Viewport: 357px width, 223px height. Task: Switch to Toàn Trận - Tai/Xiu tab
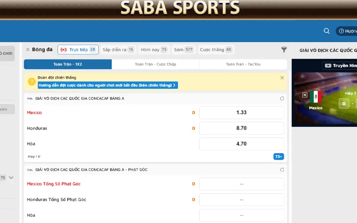243,64
